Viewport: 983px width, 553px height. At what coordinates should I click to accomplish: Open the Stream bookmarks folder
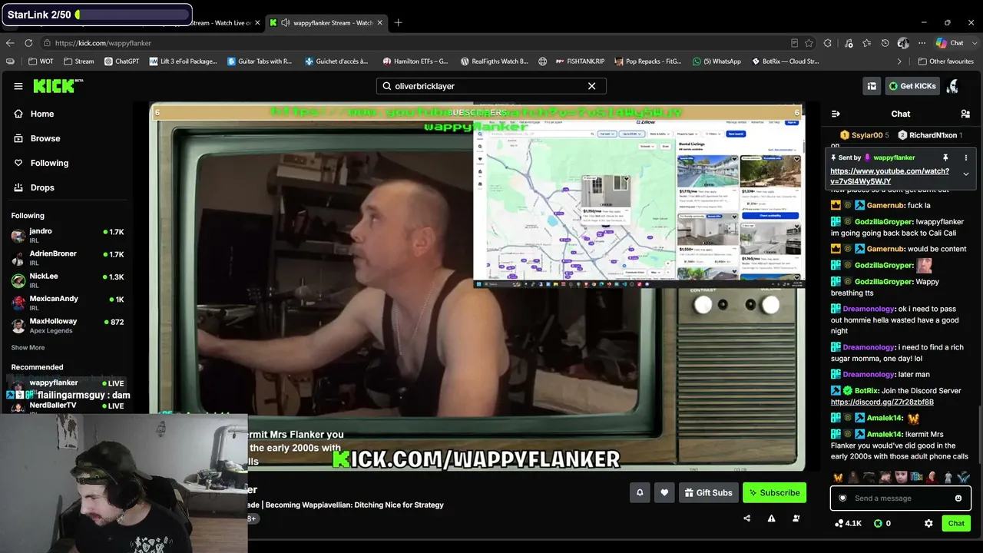click(x=79, y=61)
